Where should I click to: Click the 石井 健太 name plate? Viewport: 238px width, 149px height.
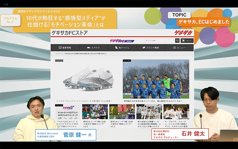[x=180, y=134]
